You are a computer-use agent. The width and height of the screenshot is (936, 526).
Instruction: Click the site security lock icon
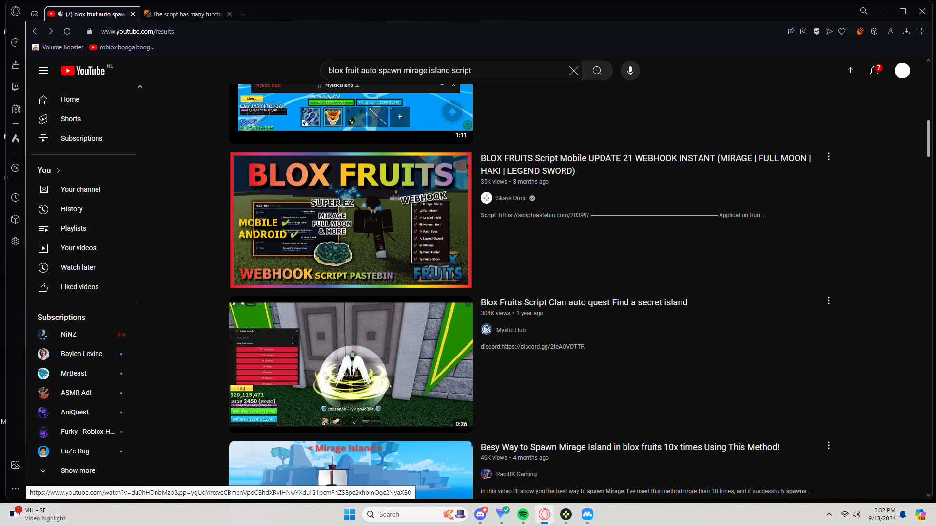tap(89, 31)
